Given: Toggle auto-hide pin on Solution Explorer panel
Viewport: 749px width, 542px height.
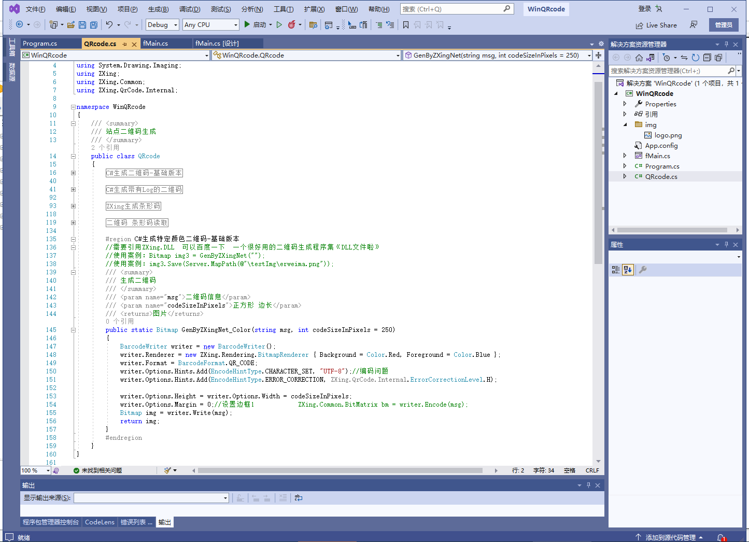Looking at the screenshot, I should 726,44.
